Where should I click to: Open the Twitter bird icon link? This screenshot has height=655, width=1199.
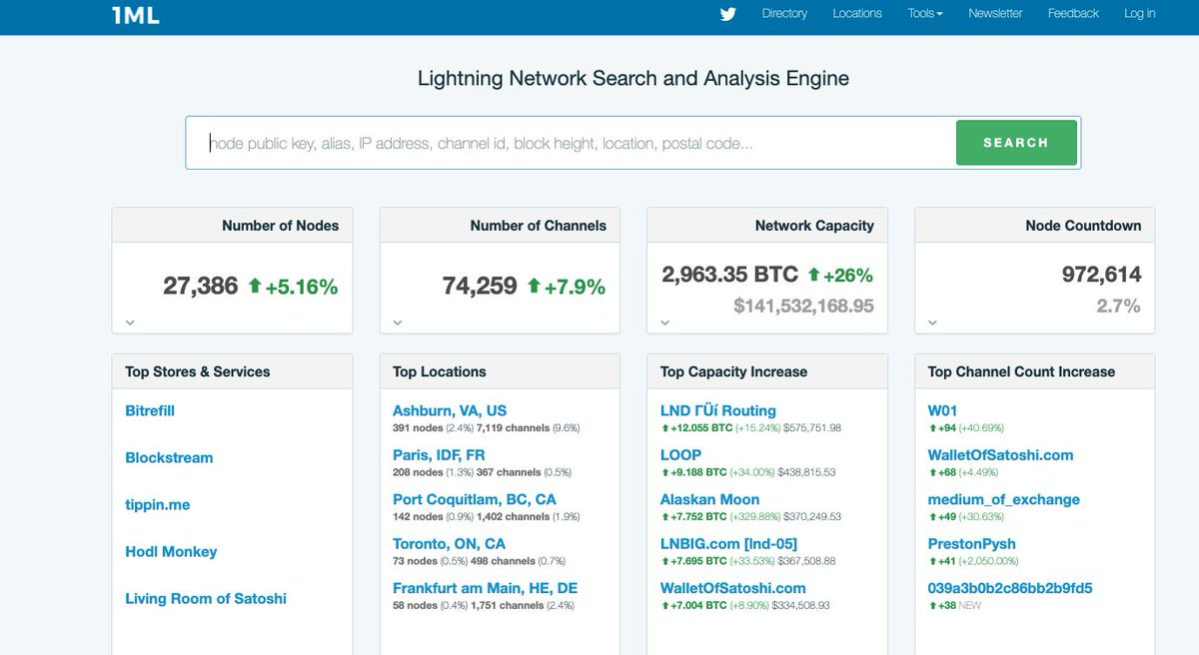click(x=727, y=14)
